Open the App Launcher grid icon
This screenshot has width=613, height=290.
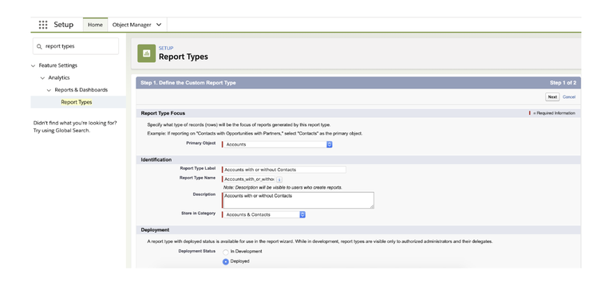coord(43,25)
